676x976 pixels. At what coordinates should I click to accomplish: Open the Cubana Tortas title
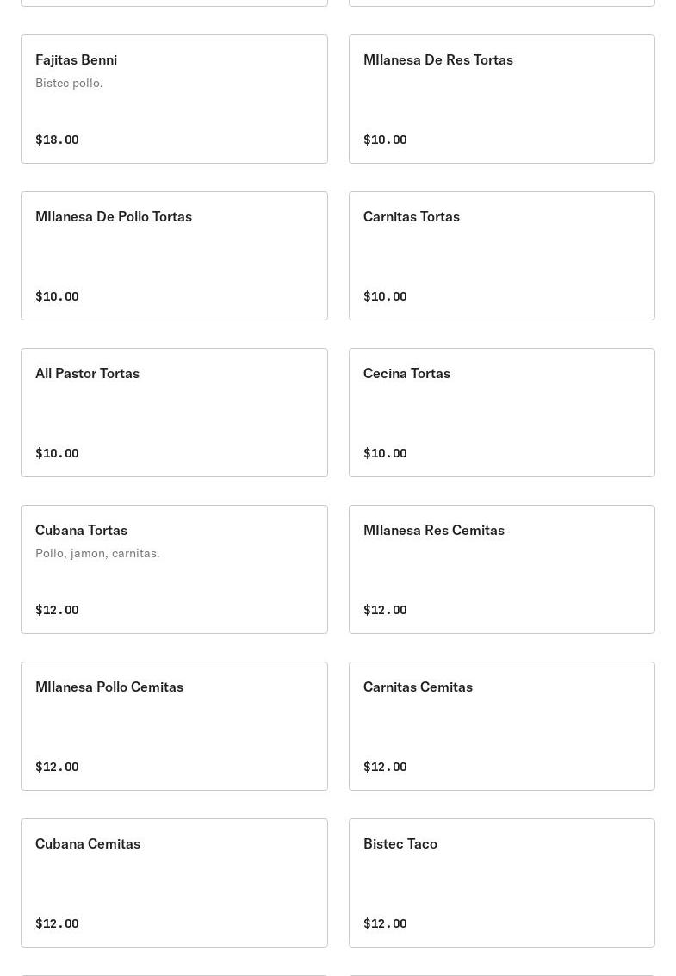pos(81,530)
